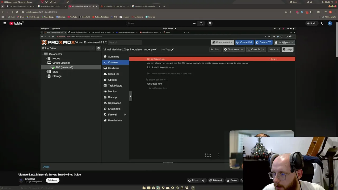Open Discord from the taskbar
This screenshot has width=338, height=190.
pyautogui.click(x=168, y=188)
